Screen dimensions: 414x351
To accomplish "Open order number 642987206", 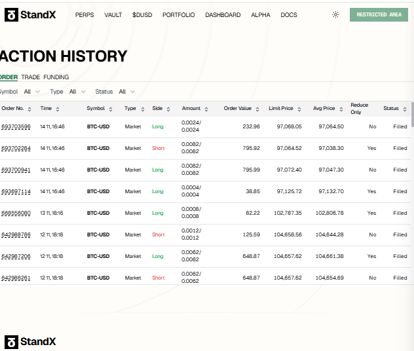I will 16,257.
